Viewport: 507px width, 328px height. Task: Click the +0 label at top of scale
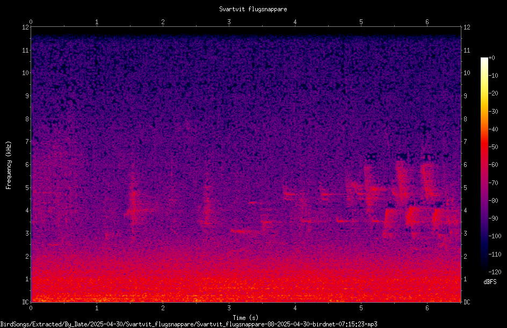tap(491, 58)
